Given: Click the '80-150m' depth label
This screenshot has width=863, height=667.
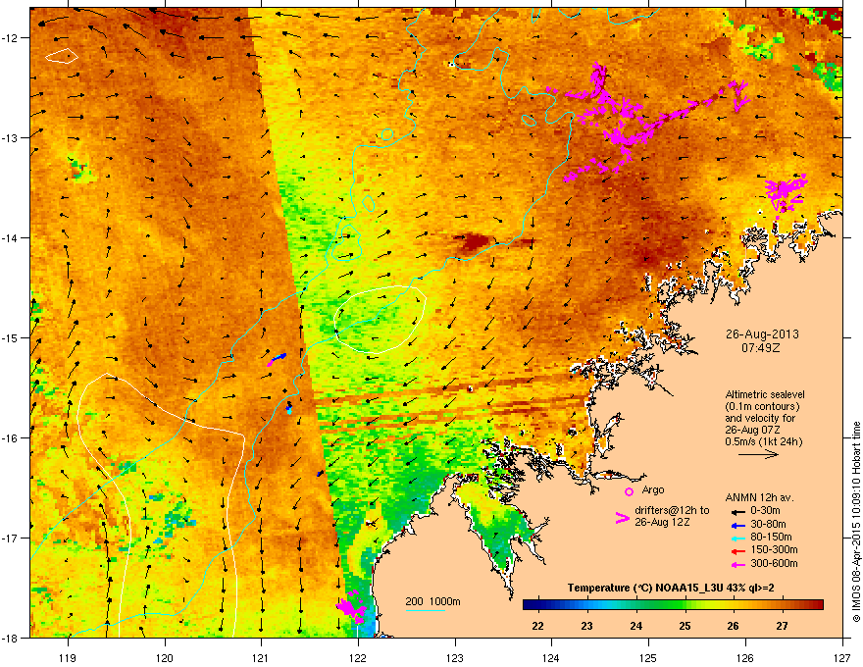Looking at the screenshot, I should point(771,538).
